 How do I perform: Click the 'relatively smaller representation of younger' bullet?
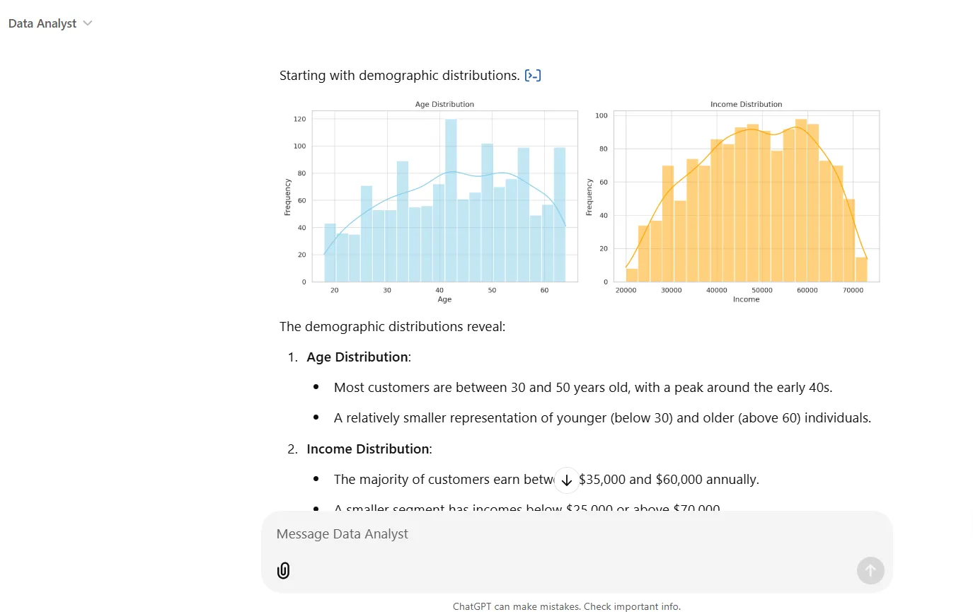(602, 418)
